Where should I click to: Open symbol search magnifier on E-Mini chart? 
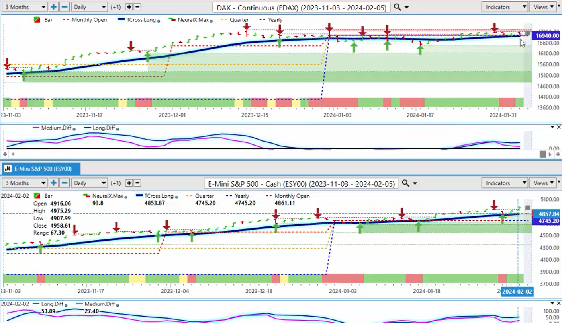coord(405,183)
